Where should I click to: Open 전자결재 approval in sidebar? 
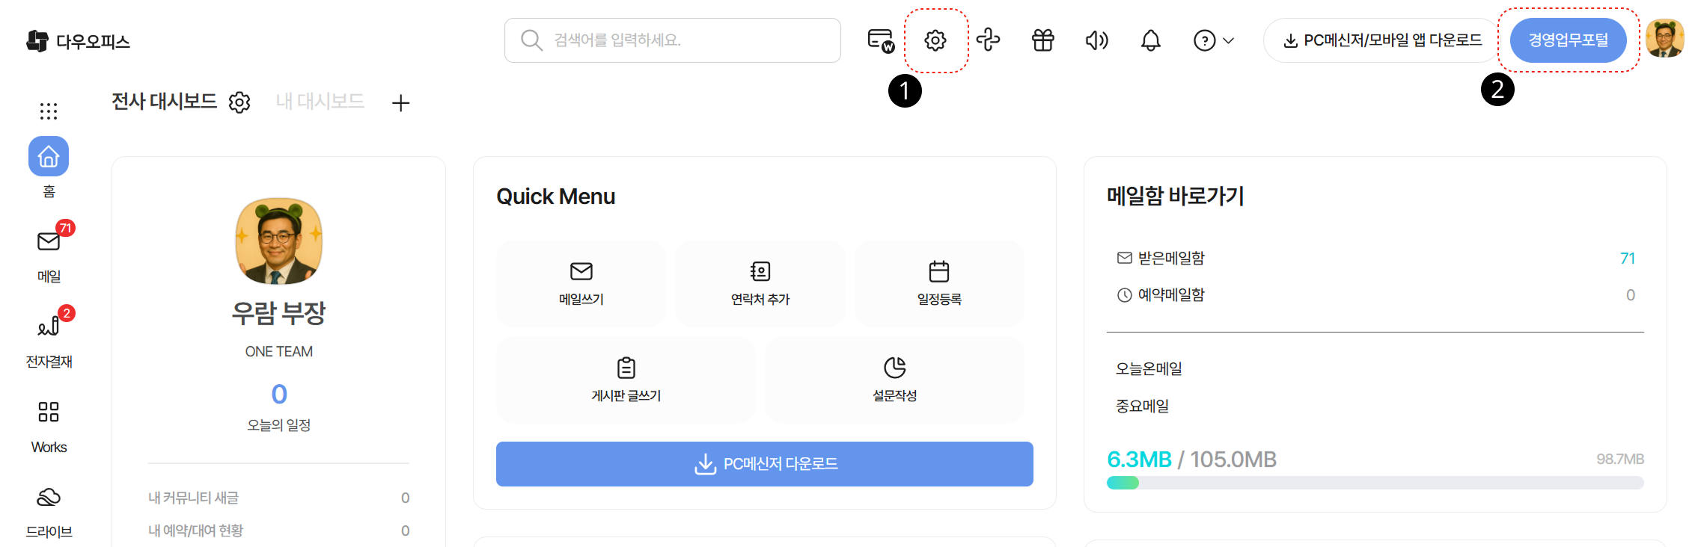[49, 339]
